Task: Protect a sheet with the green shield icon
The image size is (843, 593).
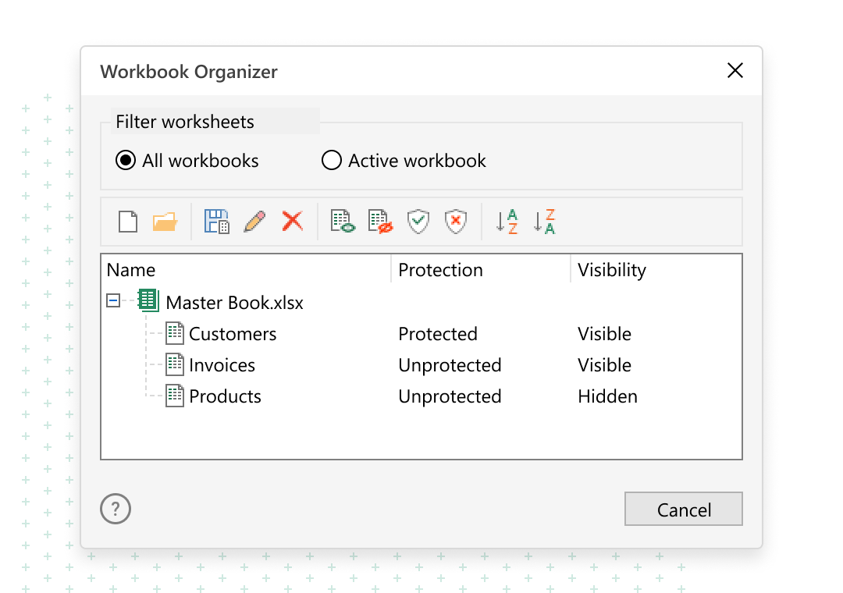Action: click(418, 221)
